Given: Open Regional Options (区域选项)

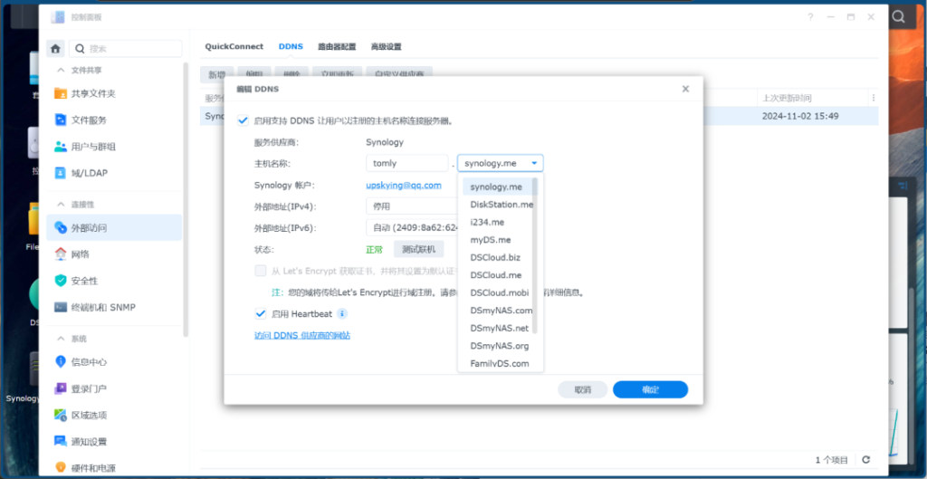Looking at the screenshot, I should pos(114,415).
